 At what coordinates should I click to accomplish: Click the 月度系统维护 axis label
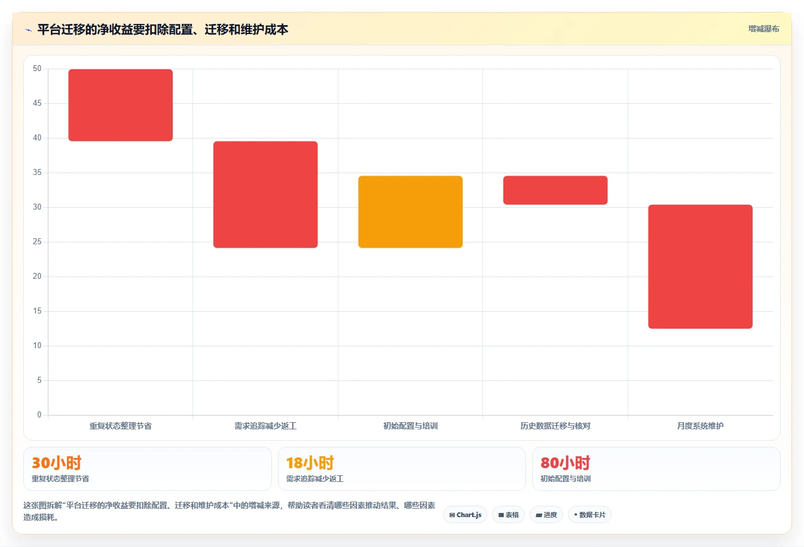pos(701,426)
